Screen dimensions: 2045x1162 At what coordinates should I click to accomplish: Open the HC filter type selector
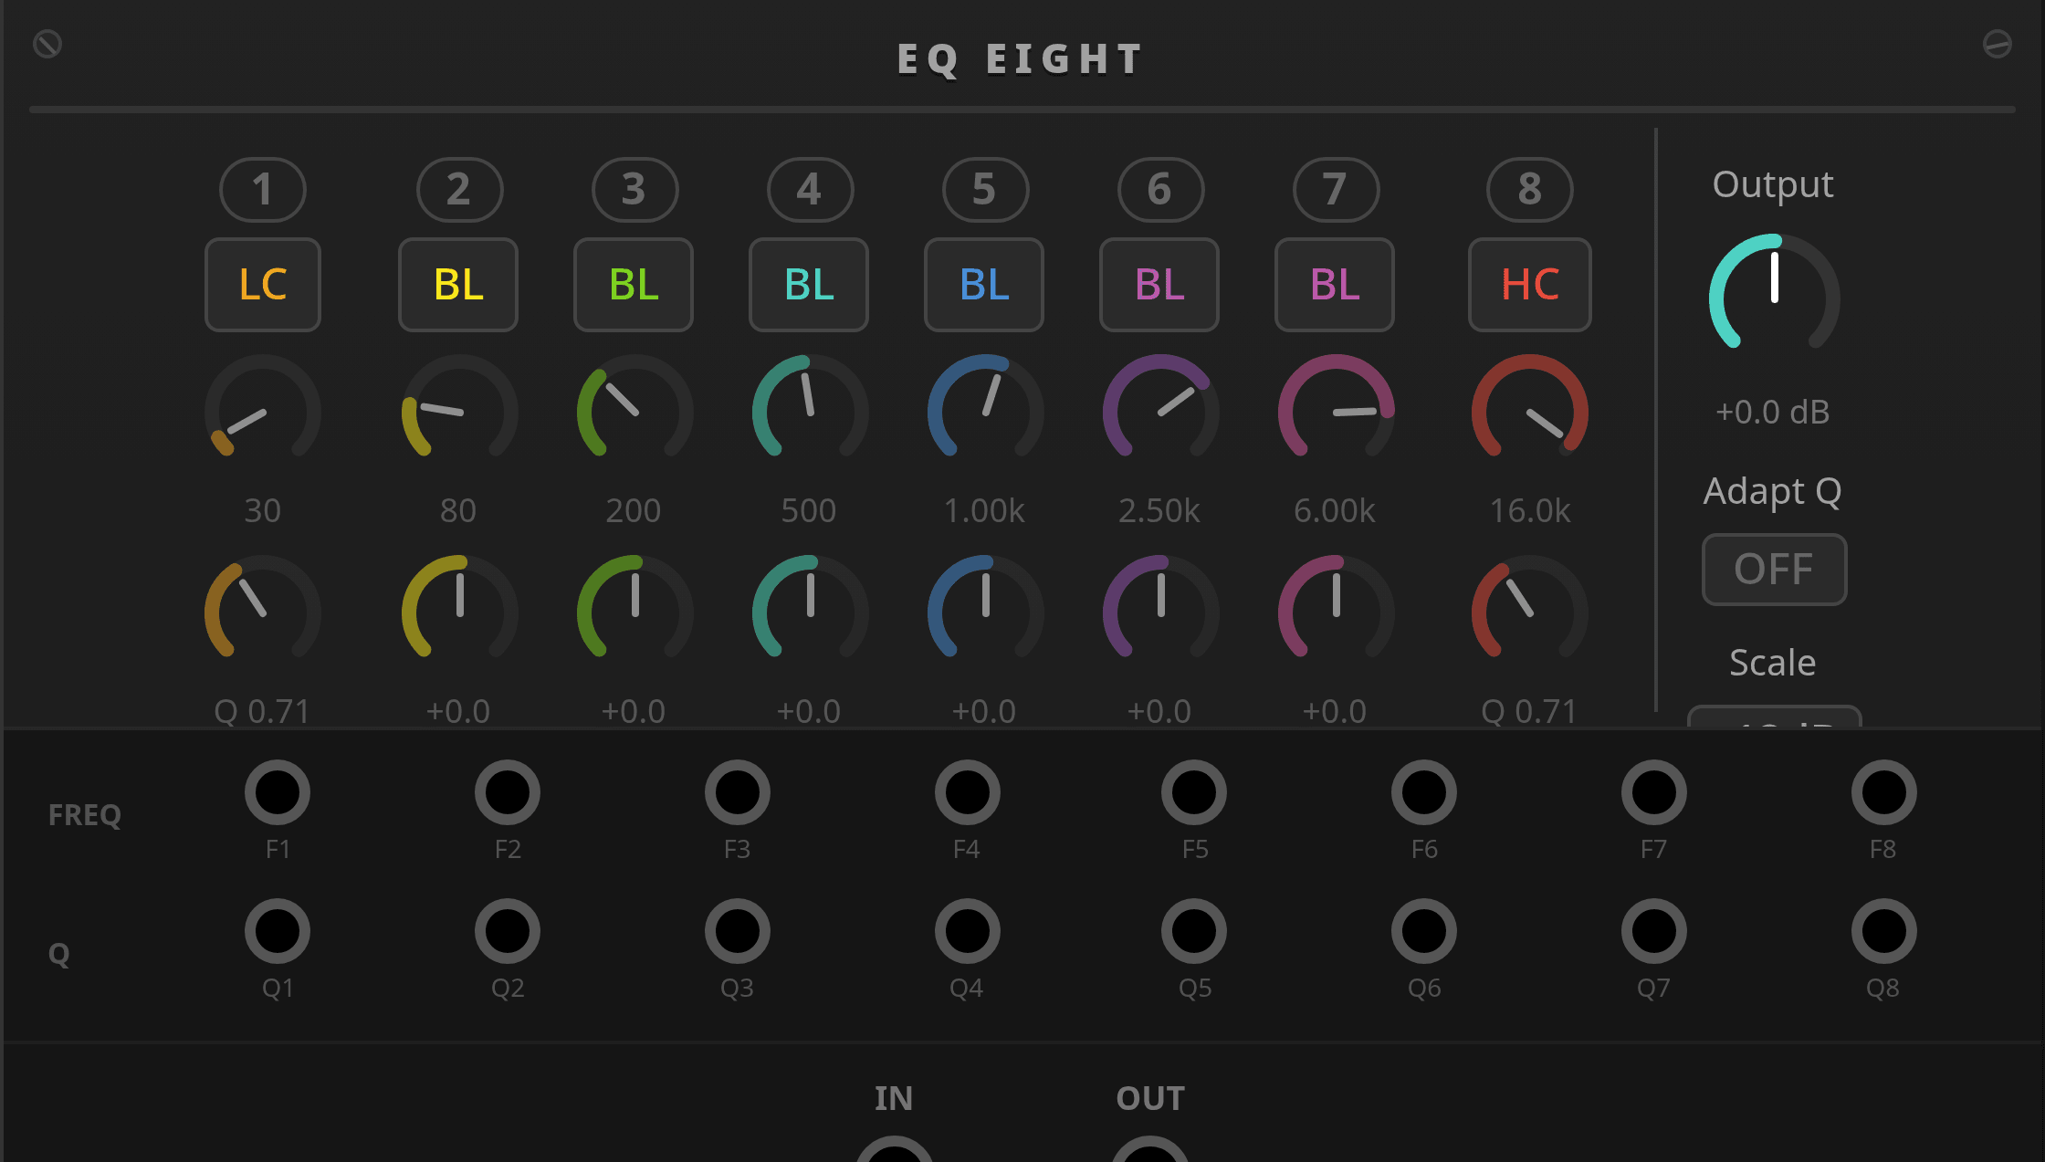tap(1529, 285)
